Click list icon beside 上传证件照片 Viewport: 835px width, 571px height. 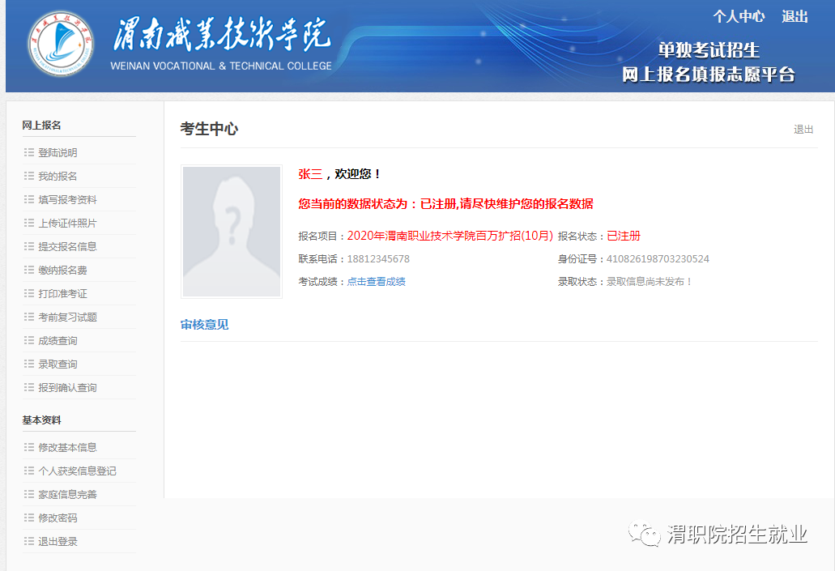(x=29, y=223)
